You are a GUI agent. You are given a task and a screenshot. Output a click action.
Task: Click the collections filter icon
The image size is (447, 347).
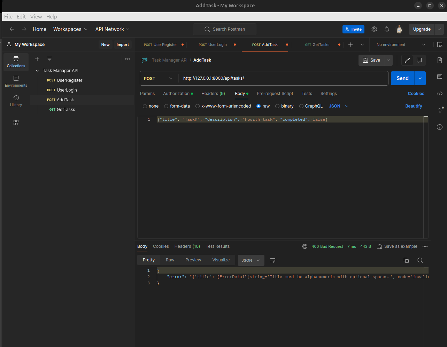click(49, 59)
